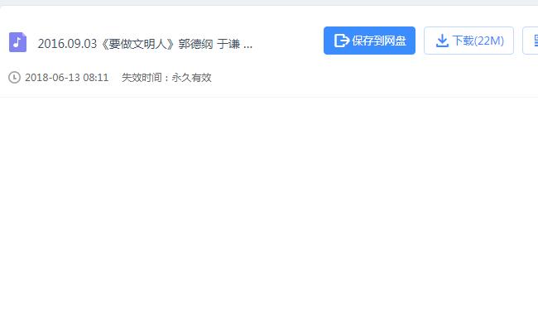
Task: Click the 2016.09.03 date prefix in filename
Action: 67,44
